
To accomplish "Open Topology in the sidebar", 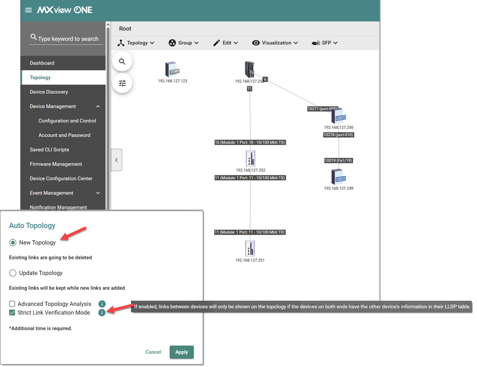I will (63, 78).
